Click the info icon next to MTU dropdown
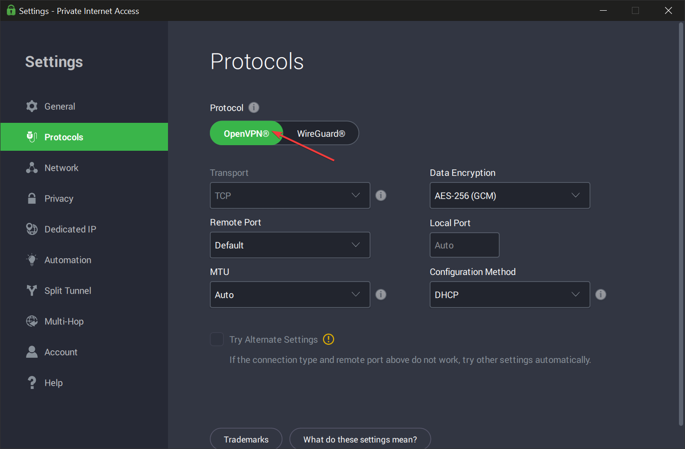Image resolution: width=685 pixels, height=449 pixels. (x=381, y=295)
